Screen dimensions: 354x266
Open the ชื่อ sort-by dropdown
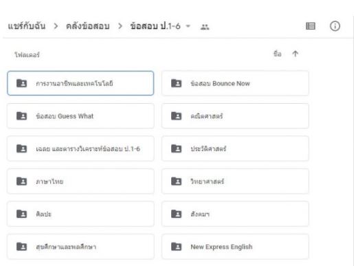[x=277, y=54]
